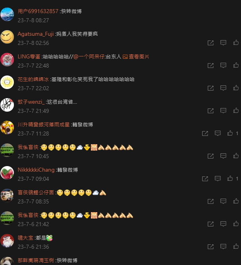Visit Agatsuma_Fuji's username link
The width and height of the screenshot is (241, 265).
(36, 34)
